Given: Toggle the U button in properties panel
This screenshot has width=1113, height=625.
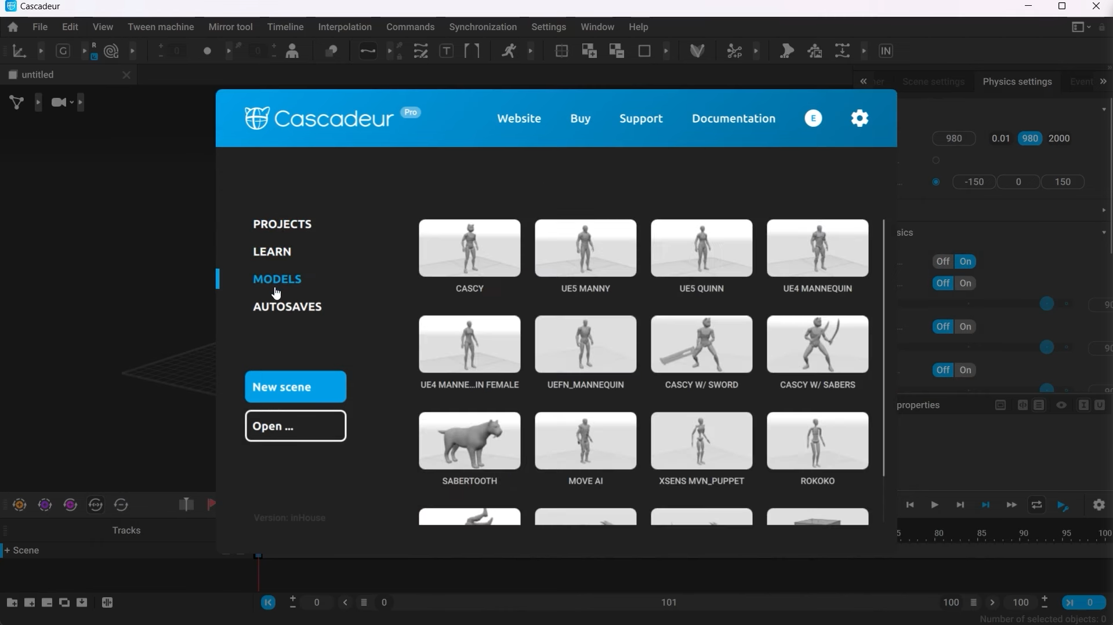Looking at the screenshot, I should tap(1100, 405).
